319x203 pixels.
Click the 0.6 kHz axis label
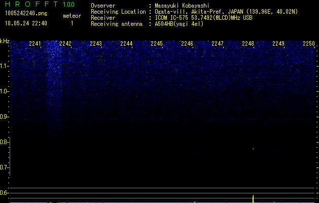pos(5,193)
